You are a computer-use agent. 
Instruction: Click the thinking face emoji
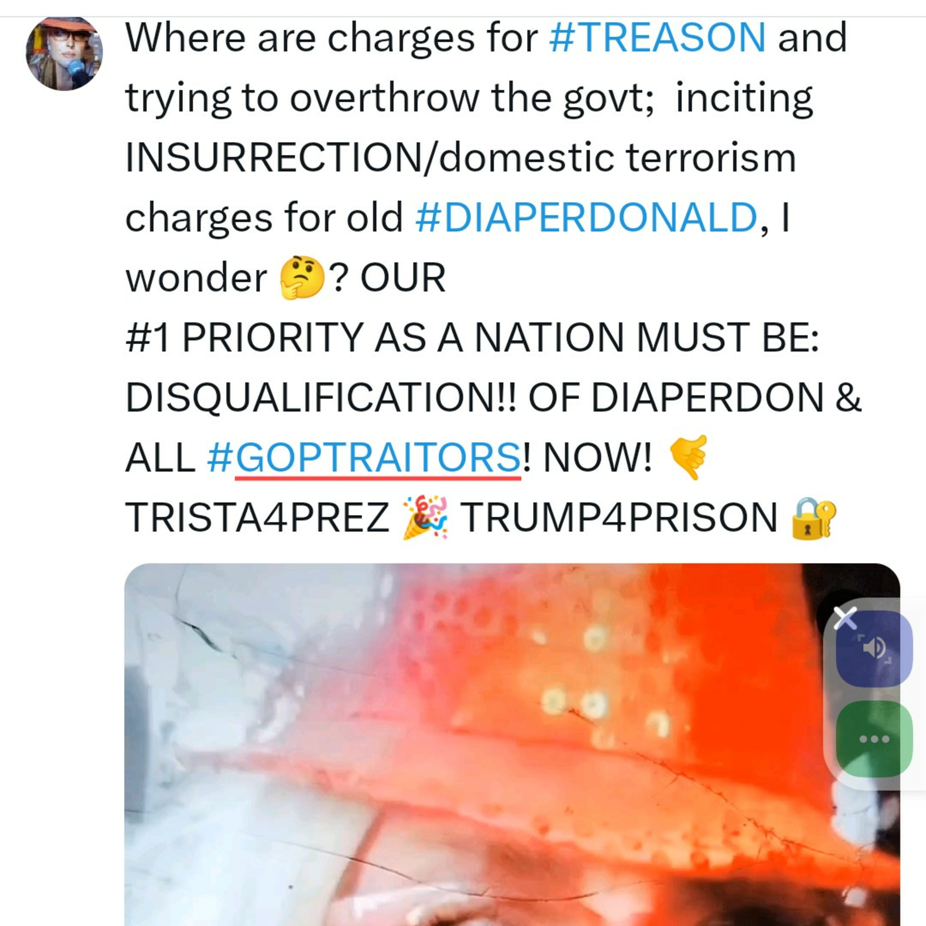(302, 277)
